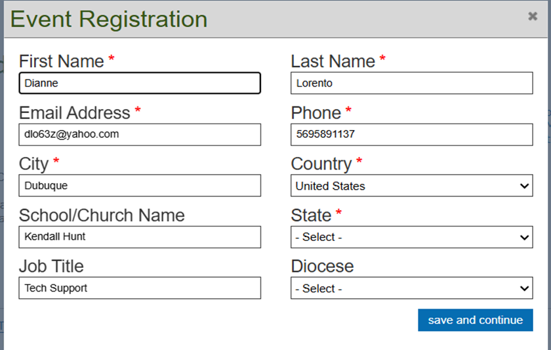Expand the State select dropdown

[411, 237]
